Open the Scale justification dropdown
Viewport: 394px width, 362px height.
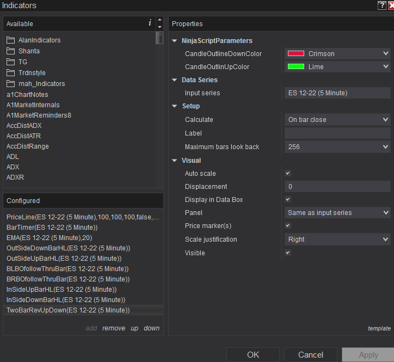click(337, 239)
